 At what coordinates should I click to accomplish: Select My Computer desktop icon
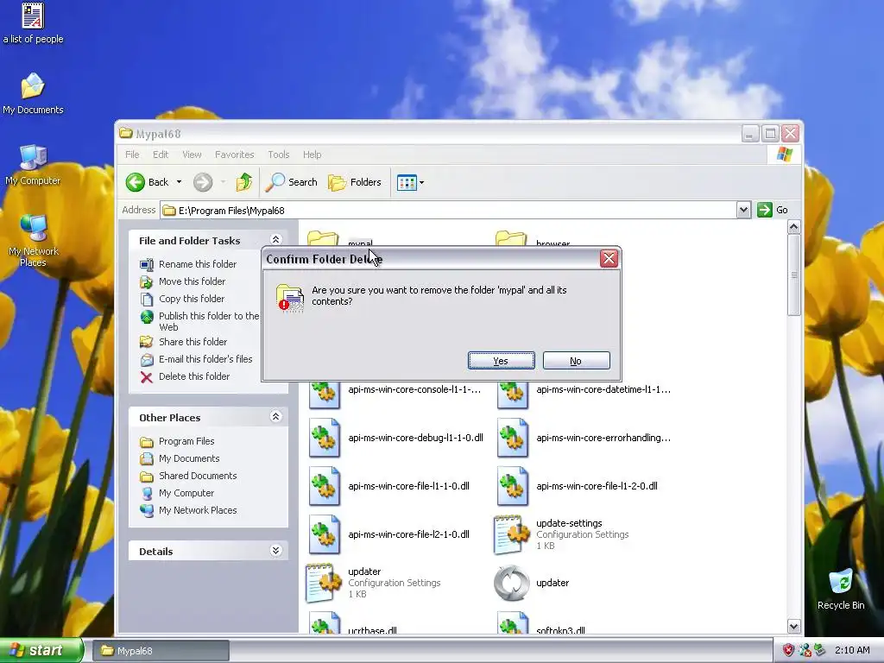point(33,165)
